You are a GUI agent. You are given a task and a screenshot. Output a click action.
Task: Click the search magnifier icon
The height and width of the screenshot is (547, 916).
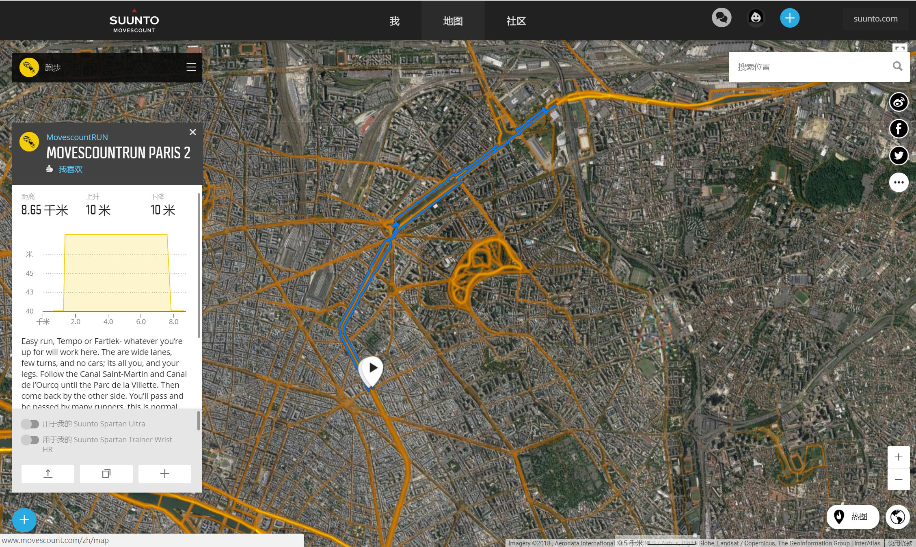click(898, 66)
